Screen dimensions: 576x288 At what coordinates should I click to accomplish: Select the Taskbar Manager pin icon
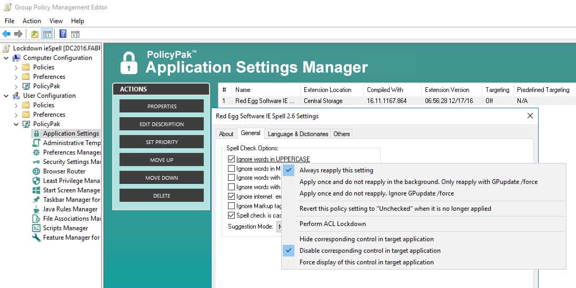[36, 200]
